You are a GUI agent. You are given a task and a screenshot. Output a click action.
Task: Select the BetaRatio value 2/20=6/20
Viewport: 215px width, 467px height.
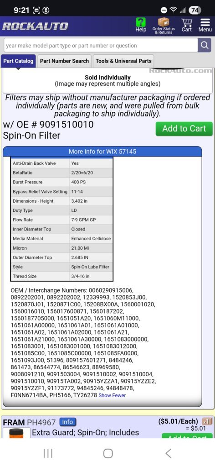tap(83, 173)
